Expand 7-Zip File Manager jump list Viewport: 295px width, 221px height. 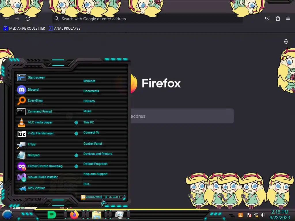pos(76,134)
